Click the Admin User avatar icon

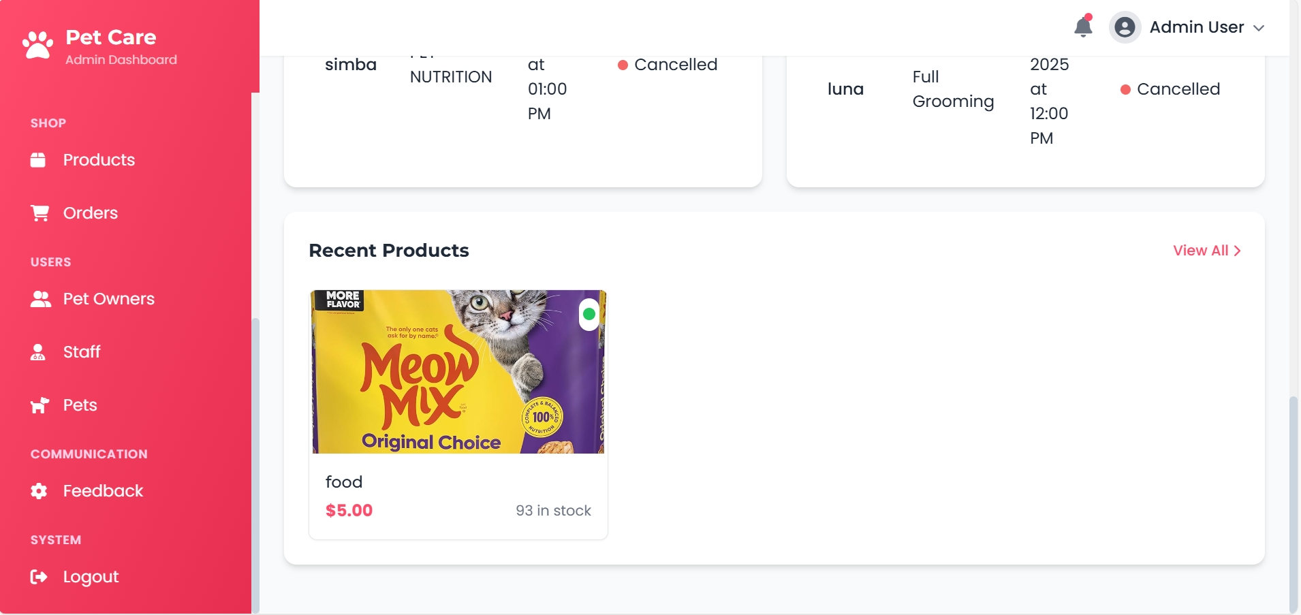pos(1125,27)
